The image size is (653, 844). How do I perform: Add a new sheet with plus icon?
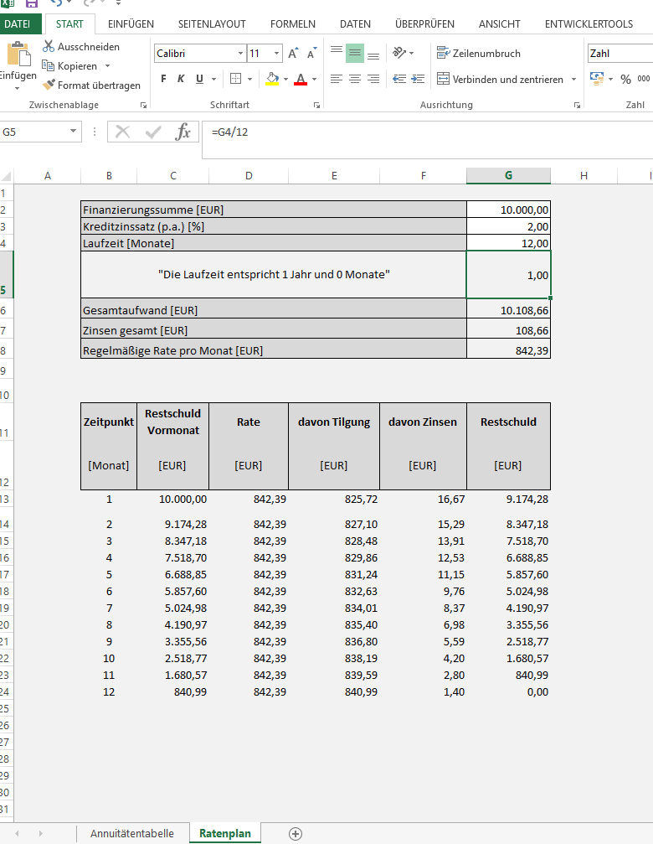click(295, 833)
